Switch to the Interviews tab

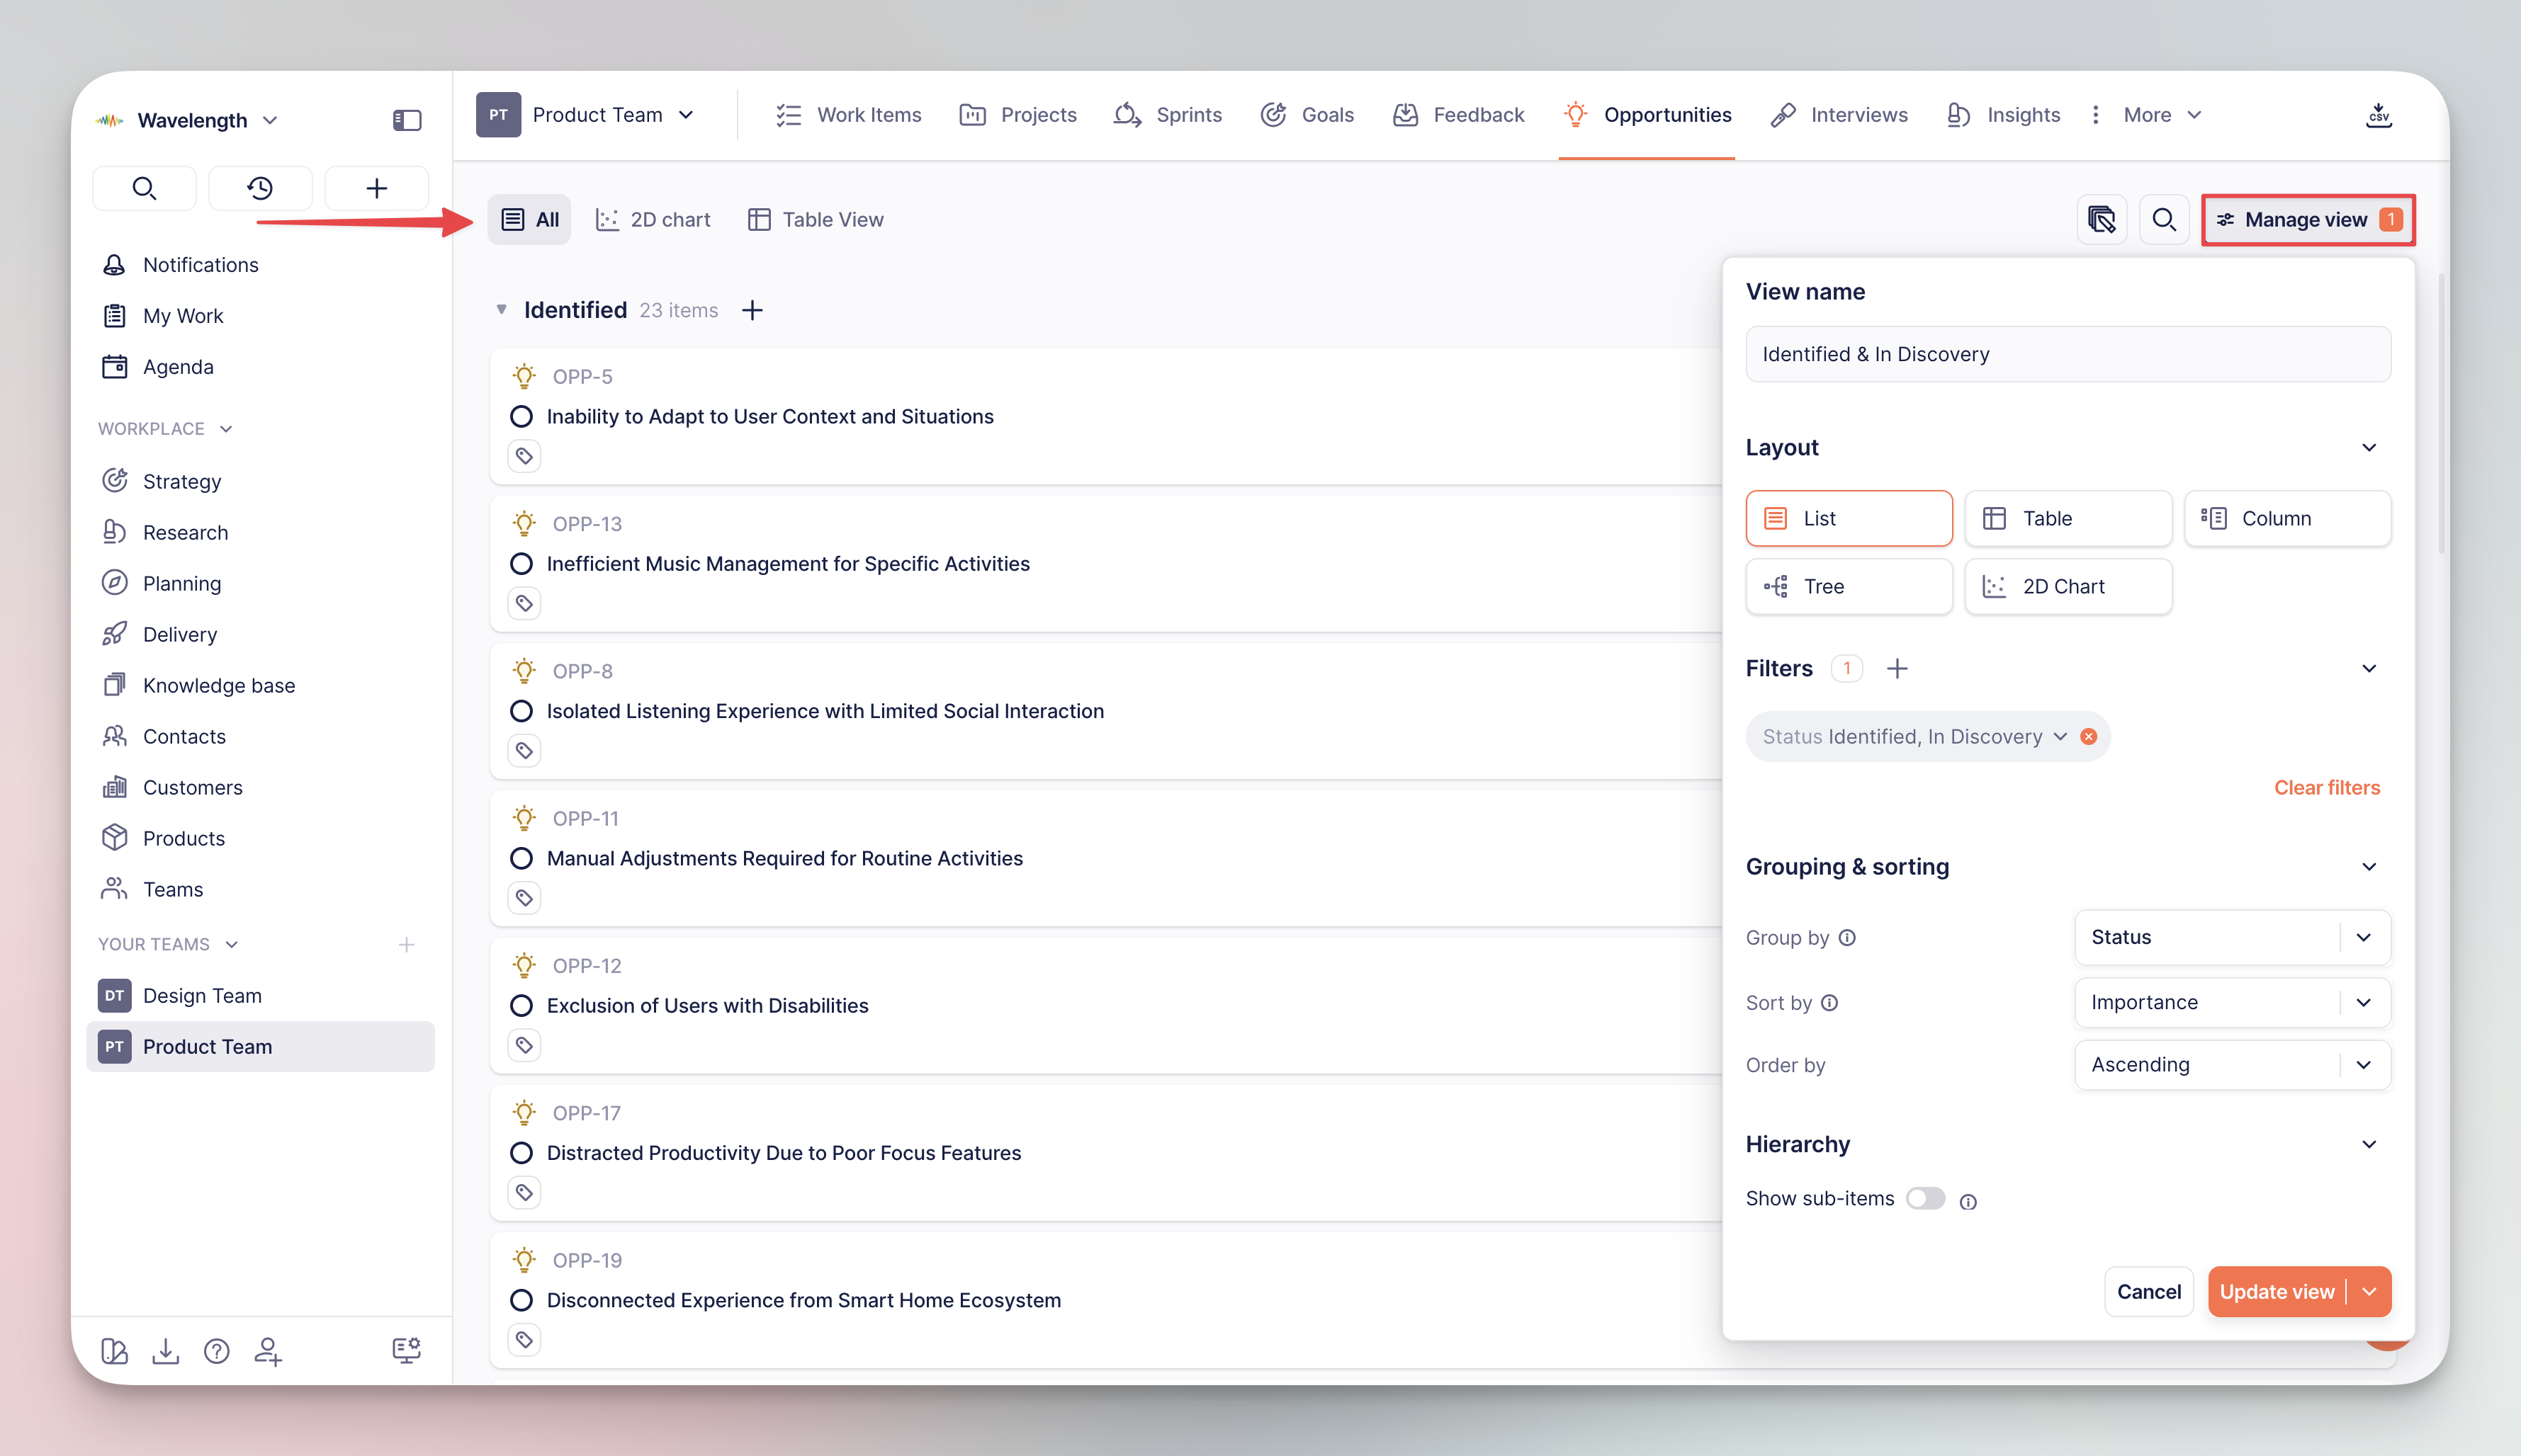(1839, 115)
